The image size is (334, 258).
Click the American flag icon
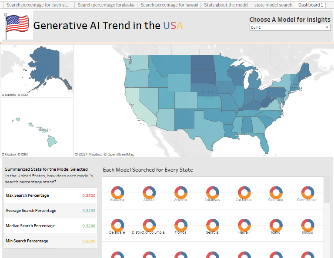[17, 25]
